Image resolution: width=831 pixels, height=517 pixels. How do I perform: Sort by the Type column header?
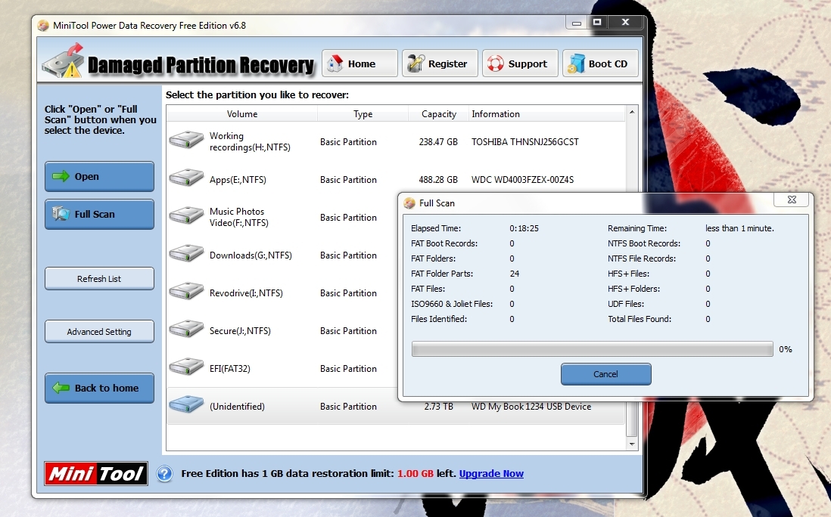[363, 114]
